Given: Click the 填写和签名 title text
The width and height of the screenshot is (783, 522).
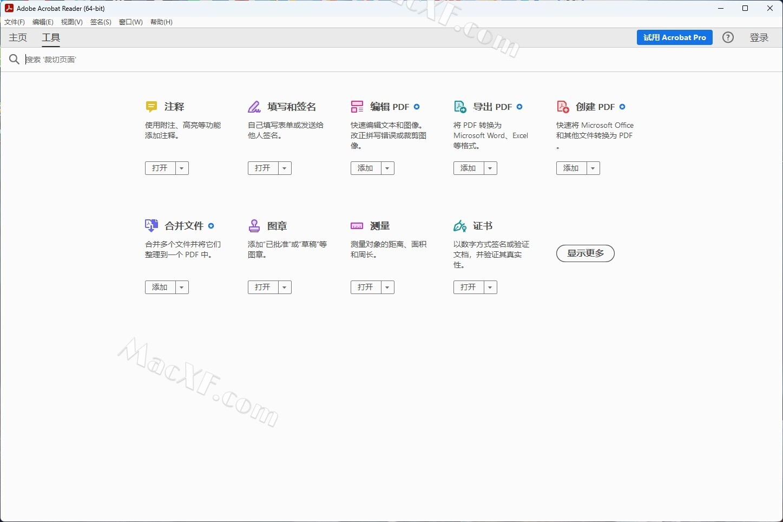Looking at the screenshot, I should [292, 107].
